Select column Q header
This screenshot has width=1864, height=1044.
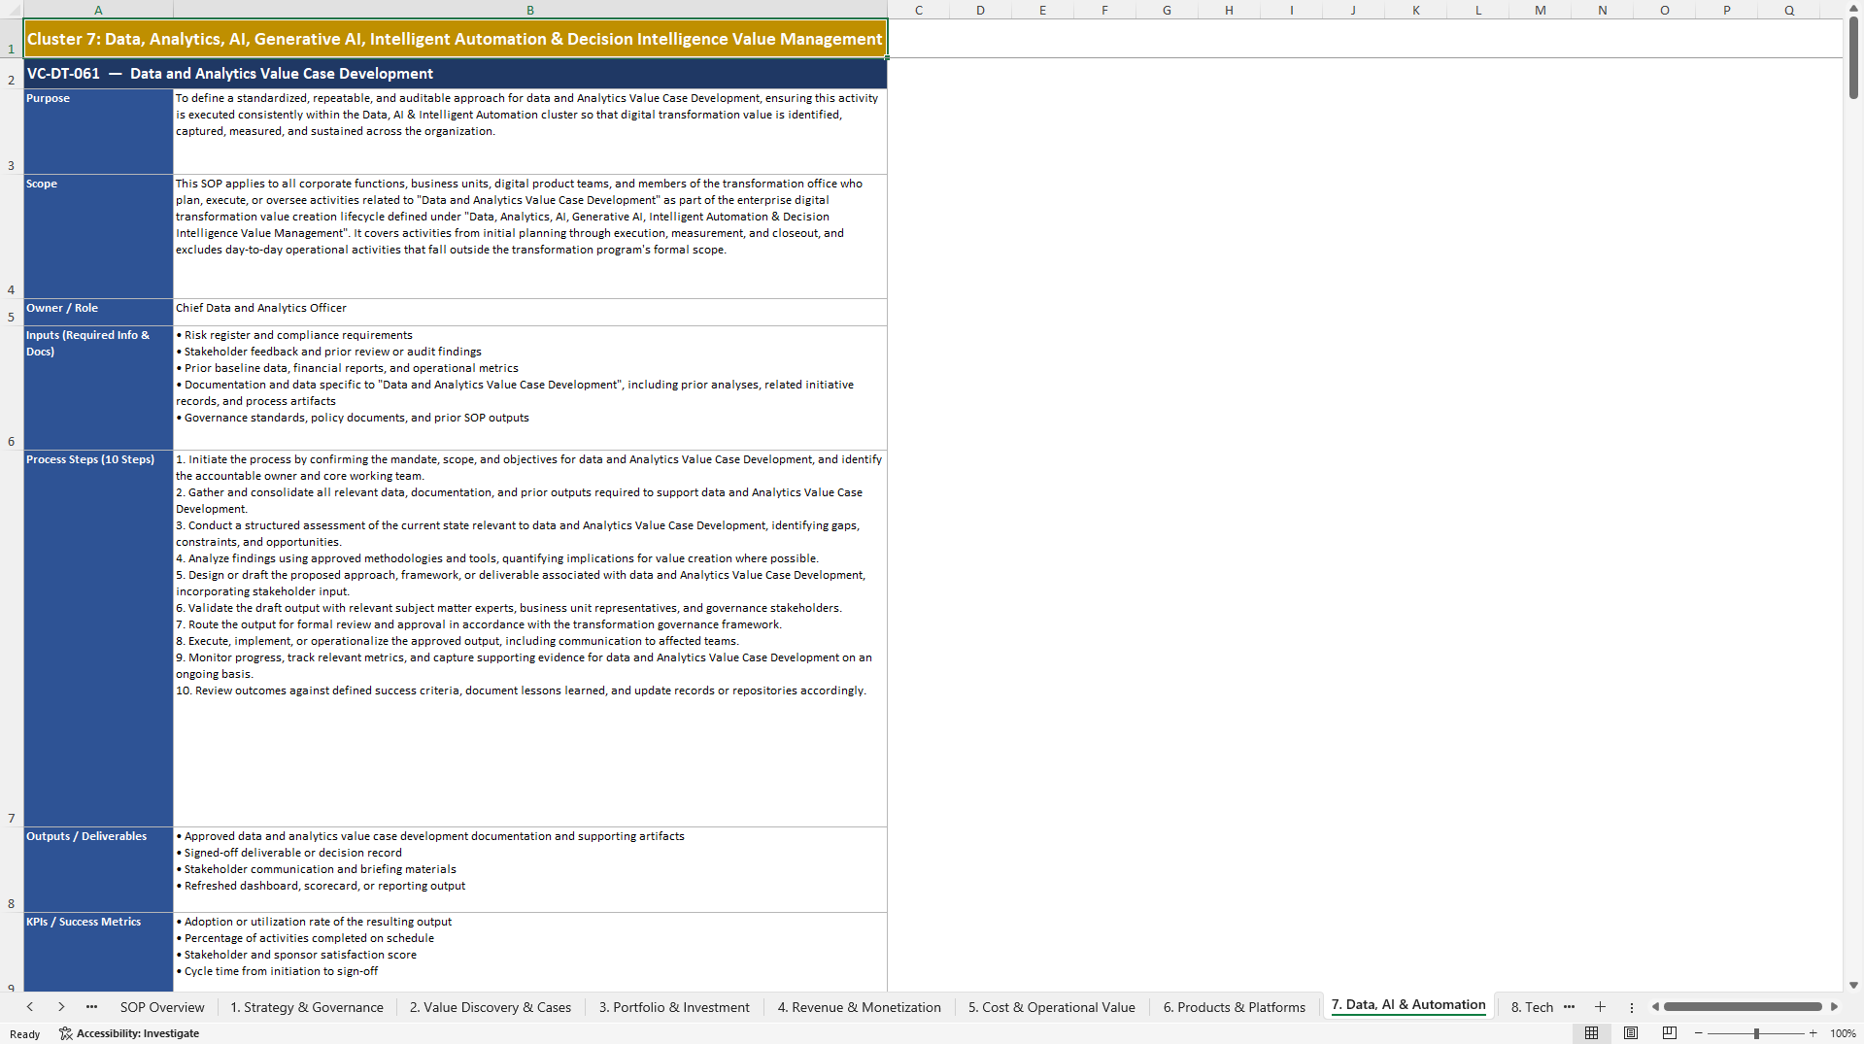1789,10
